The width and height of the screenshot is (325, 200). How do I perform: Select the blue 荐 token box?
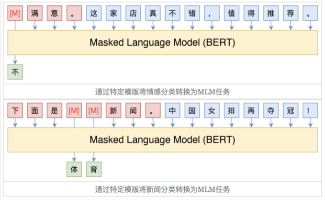(289, 13)
